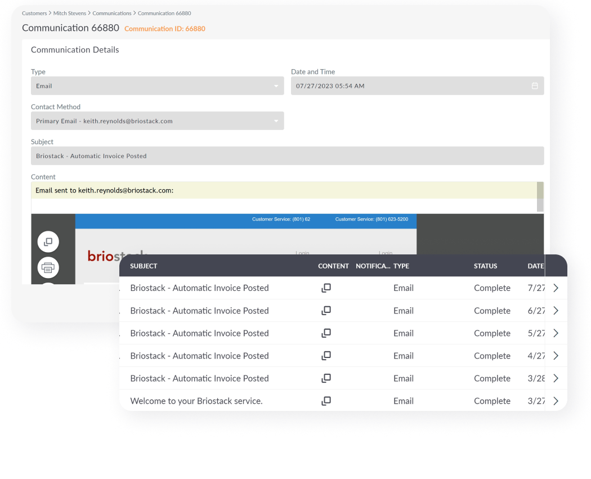
Task: Click the pop-out button beside email preview
Action: pos(48,241)
